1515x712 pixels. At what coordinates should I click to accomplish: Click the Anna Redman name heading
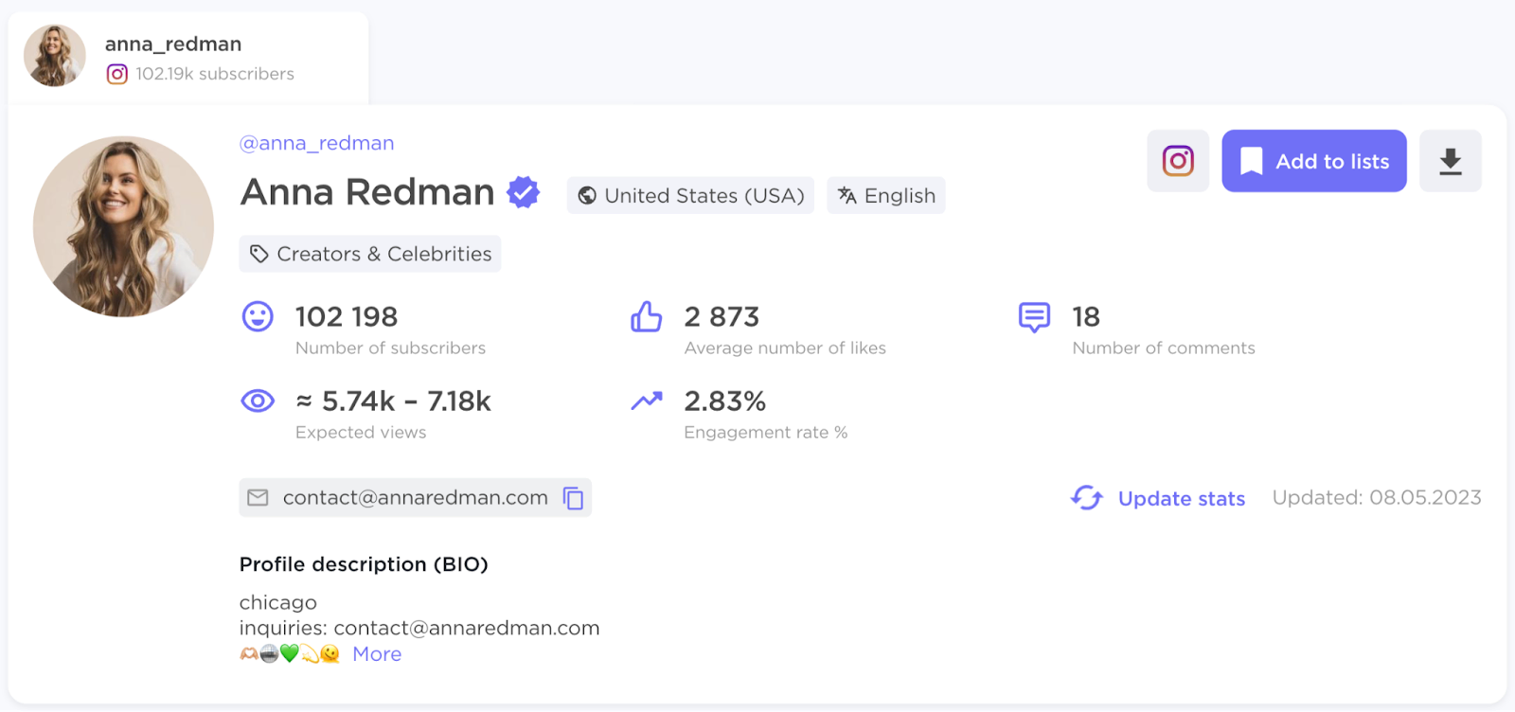point(367,192)
